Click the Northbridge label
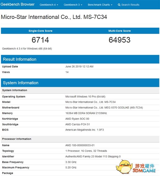This screenshot has height=176, width=160. pos(10,119)
